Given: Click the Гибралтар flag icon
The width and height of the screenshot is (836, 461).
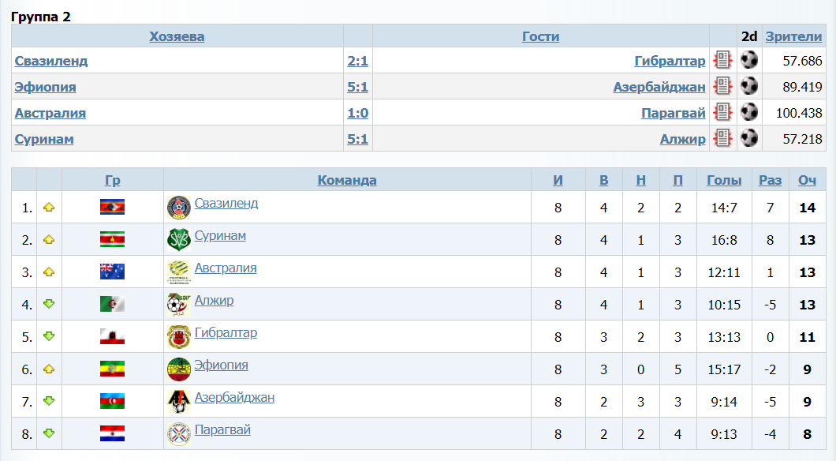Looking at the screenshot, I should [112, 337].
